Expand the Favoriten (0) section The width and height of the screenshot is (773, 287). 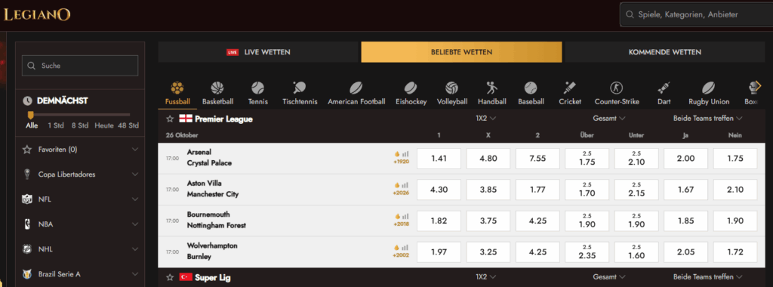[135, 150]
